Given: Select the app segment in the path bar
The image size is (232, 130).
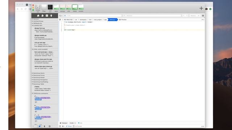Looking at the screenshot, I should tap(105, 19).
